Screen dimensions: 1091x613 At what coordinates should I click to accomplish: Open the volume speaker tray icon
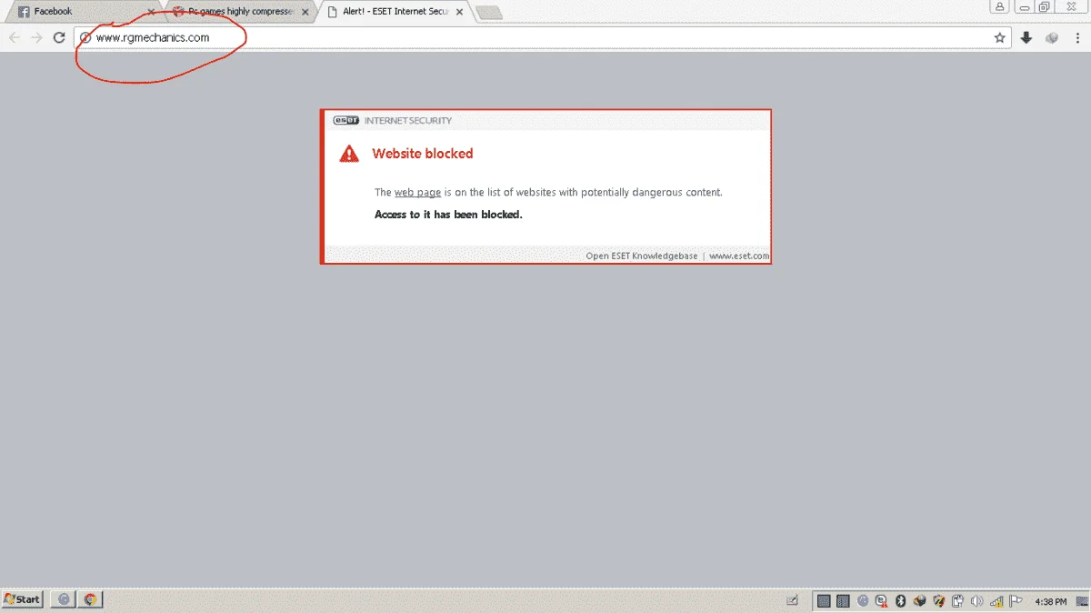click(x=977, y=600)
